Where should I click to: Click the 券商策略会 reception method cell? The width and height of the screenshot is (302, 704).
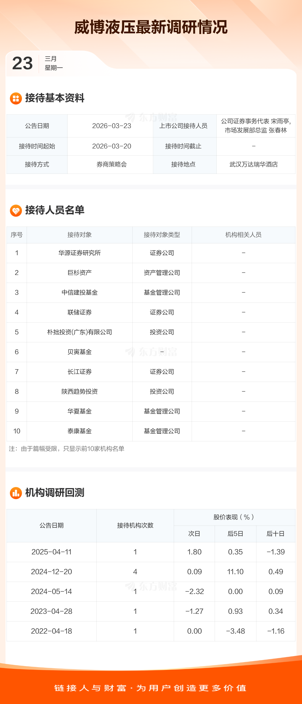pyautogui.click(x=111, y=164)
